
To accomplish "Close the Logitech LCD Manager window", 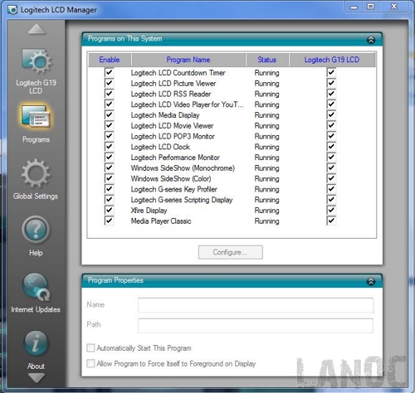I will (x=394, y=7).
